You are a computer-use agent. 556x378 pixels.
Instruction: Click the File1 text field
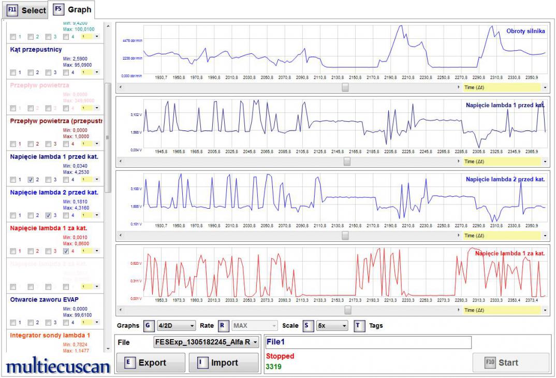coord(368,342)
